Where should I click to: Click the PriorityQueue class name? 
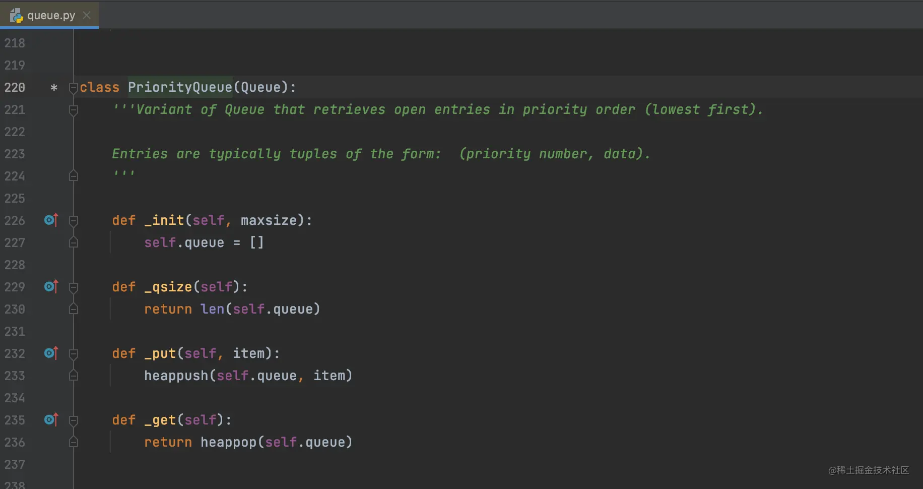180,87
